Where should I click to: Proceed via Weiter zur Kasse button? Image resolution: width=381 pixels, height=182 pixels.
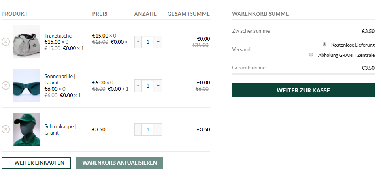coord(303,90)
